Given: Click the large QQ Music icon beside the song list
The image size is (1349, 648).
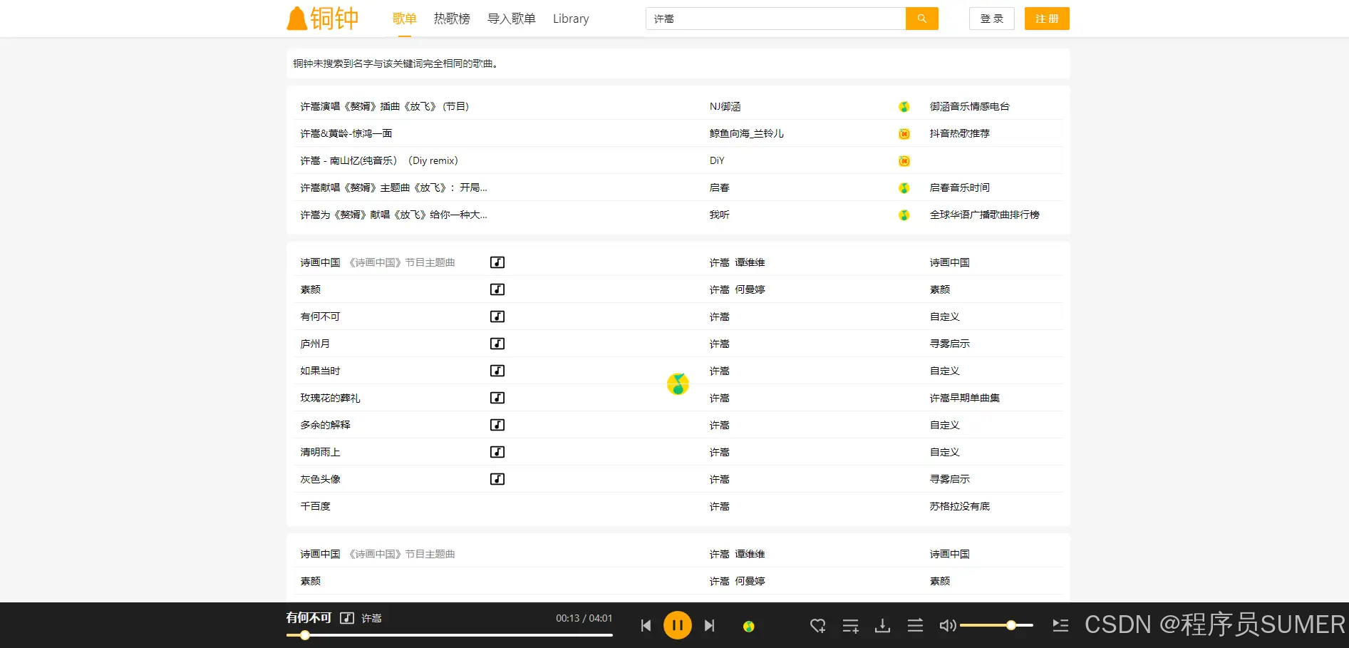Looking at the screenshot, I should tap(678, 384).
